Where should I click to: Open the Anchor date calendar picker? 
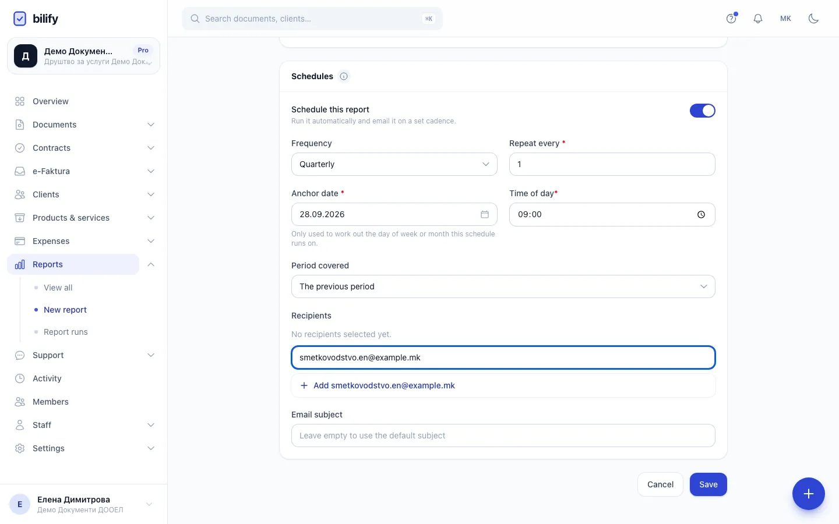coord(485,214)
